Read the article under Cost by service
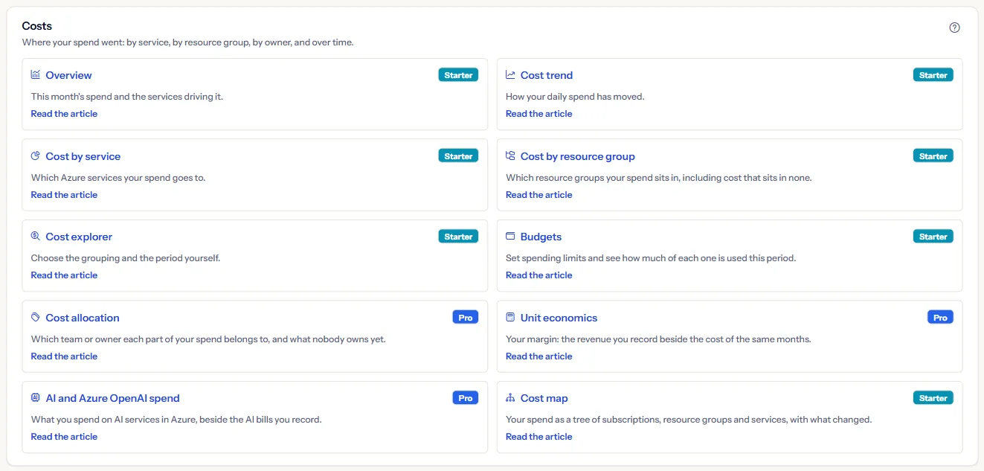 [x=64, y=195]
